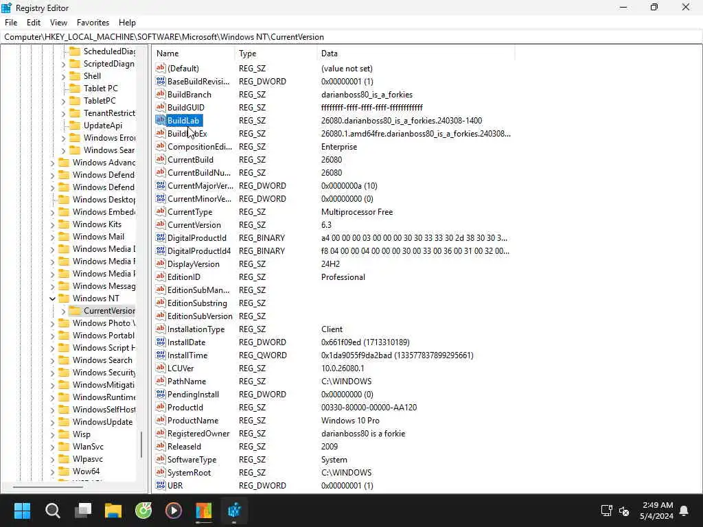Image resolution: width=703 pixels, height=527 pixels.
Task: Select the BaseBuildRevision DWORD icon
Action: 161,81
